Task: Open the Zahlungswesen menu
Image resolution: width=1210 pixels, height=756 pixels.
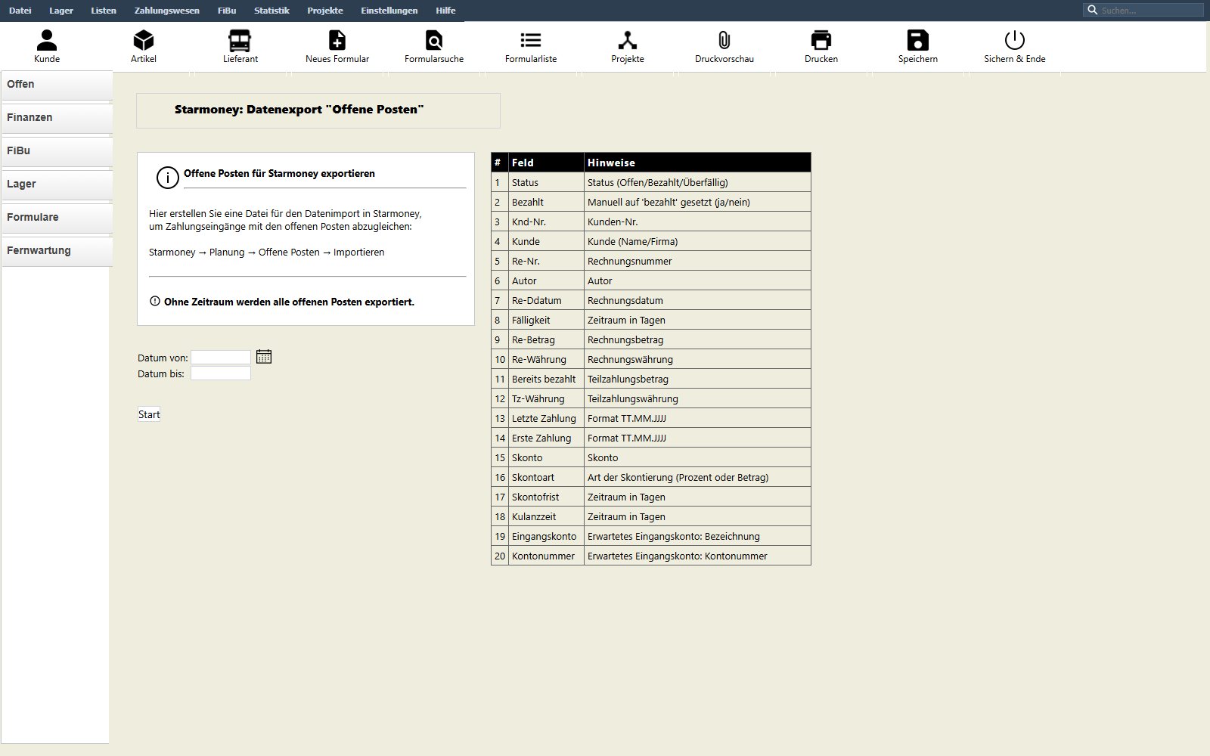Action: 167,11
